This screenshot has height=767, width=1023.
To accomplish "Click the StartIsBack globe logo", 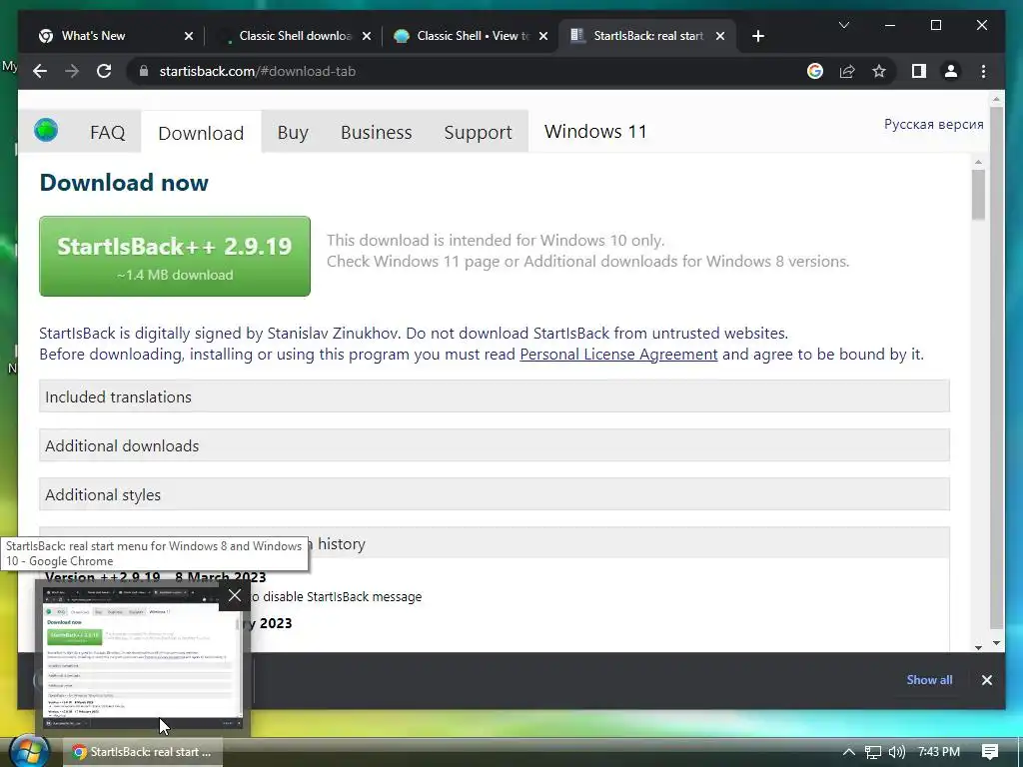I will [x=46, y=130].
